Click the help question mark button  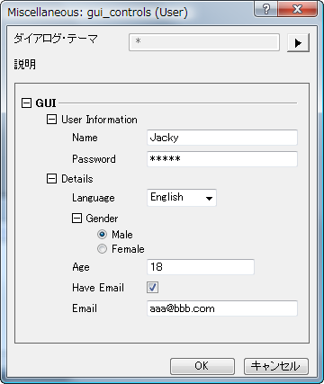(x=266, y=9)
